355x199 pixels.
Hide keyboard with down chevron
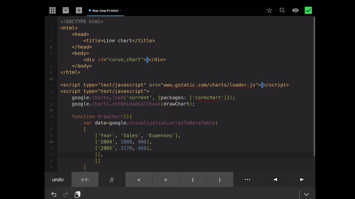(x=306, y=195)
